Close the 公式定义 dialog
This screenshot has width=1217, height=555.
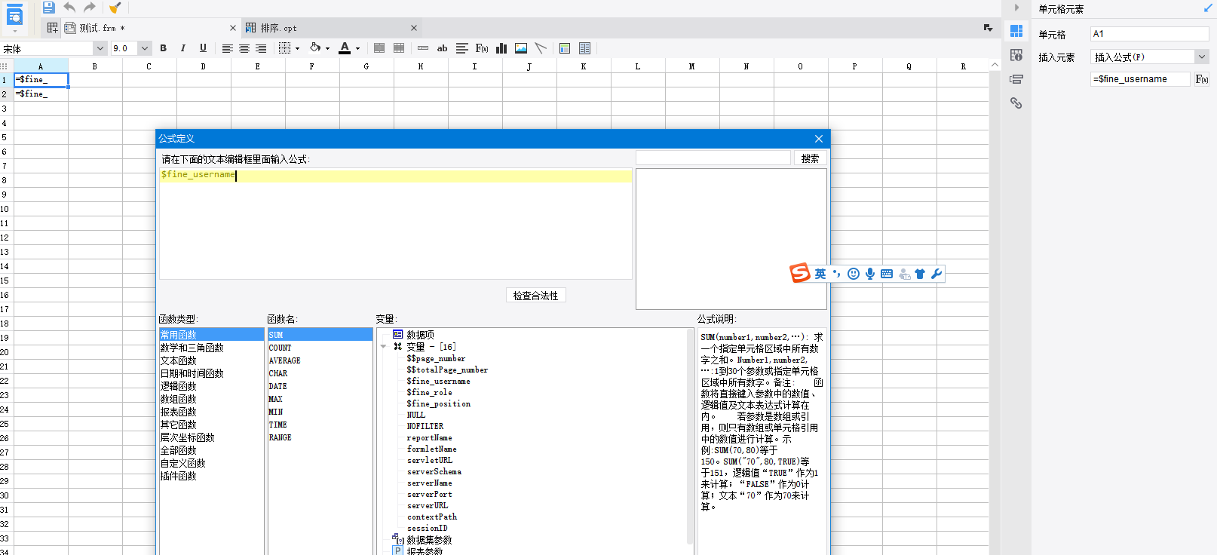coord(819,139)
